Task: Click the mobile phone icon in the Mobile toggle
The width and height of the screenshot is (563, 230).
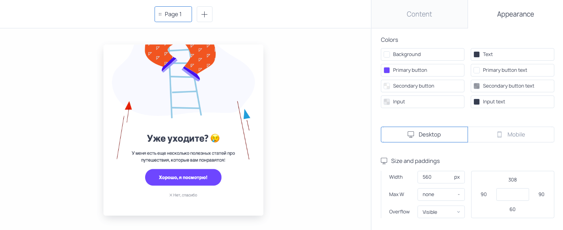Action: pos(500,135)
